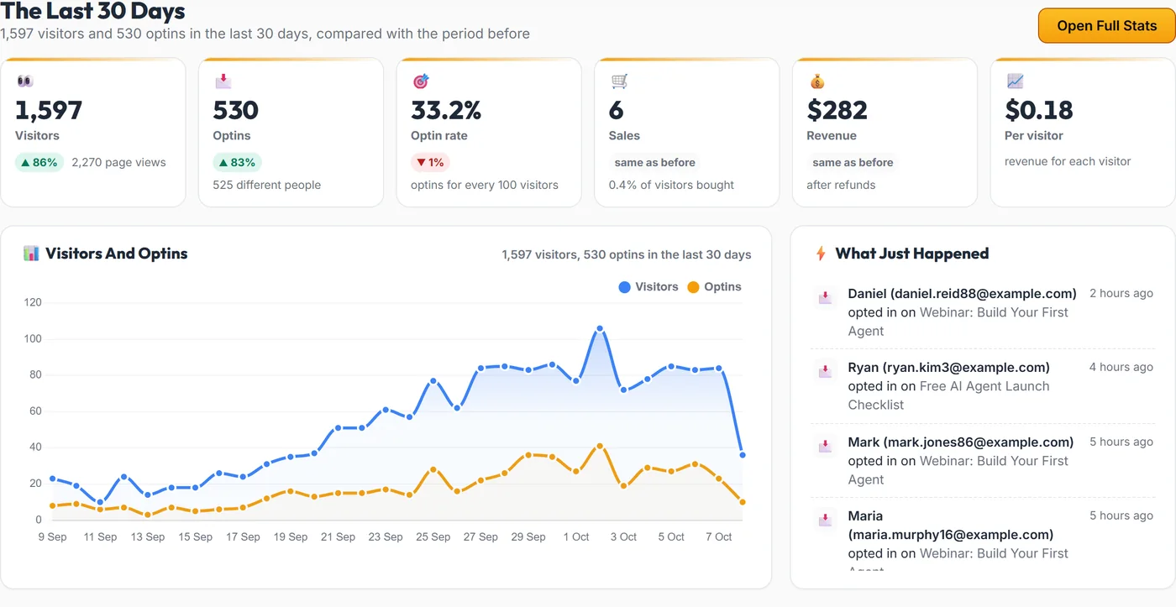Viewport: 1176px width, 607px height.
Task: Click the optin icon next to Maria's entry
Action: click(x=826, y=519)
